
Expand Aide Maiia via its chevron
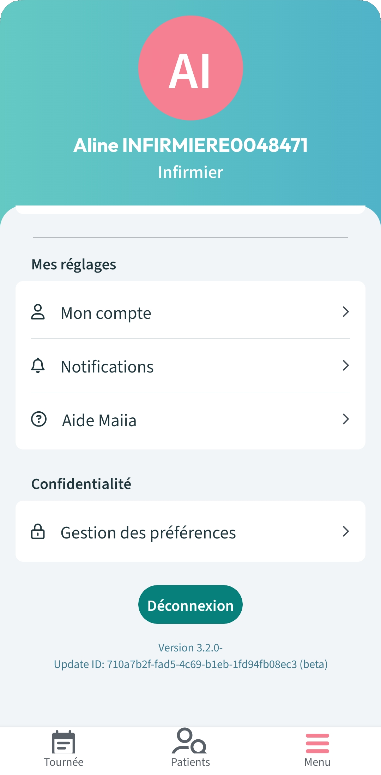point(346,419)
